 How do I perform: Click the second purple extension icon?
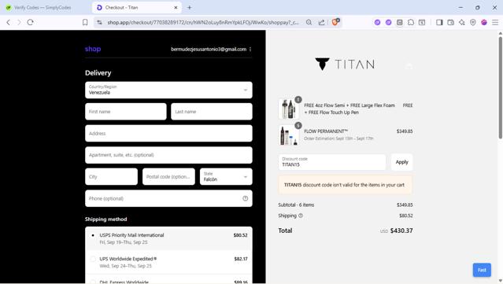point(389,22)
